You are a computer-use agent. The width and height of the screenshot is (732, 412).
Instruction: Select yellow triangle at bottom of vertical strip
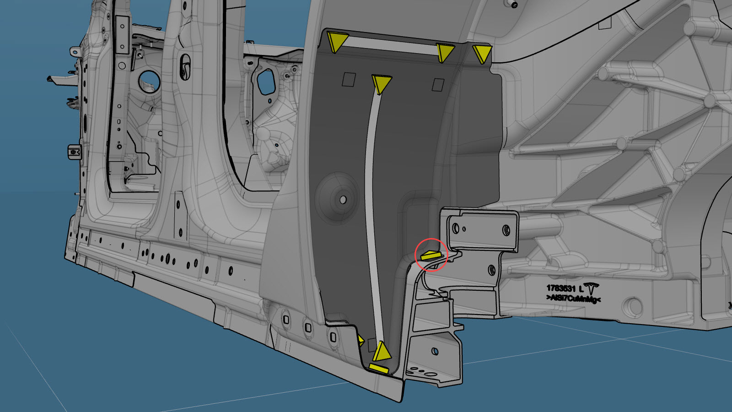pyautogui.click(x=381, y=352)
